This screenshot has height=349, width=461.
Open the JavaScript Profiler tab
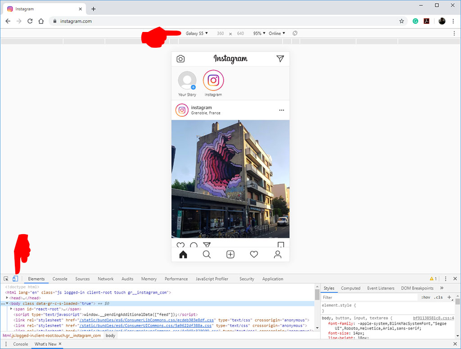212,279
